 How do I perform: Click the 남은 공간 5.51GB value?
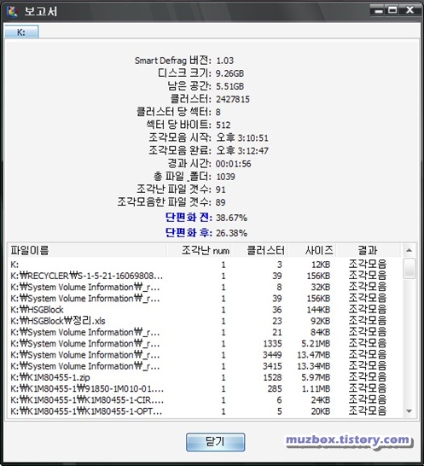point(229,86)
